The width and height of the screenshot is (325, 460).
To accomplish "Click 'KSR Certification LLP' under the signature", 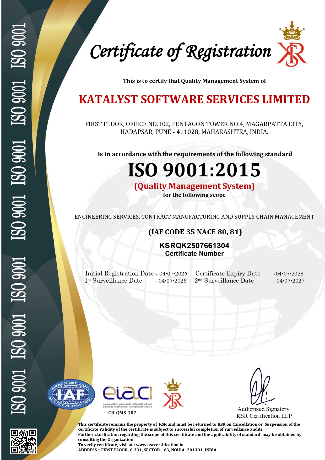I will [264, 416].
